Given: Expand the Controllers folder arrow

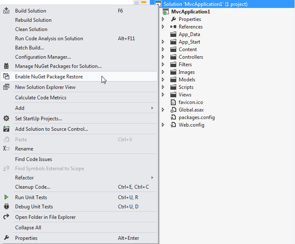Looking at the screenshot, I should point(163,57).
